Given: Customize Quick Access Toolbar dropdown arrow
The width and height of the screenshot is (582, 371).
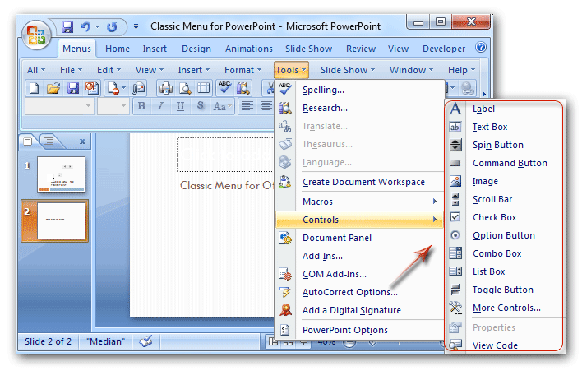Looking at the screenshot, I should tap(136, 27).
